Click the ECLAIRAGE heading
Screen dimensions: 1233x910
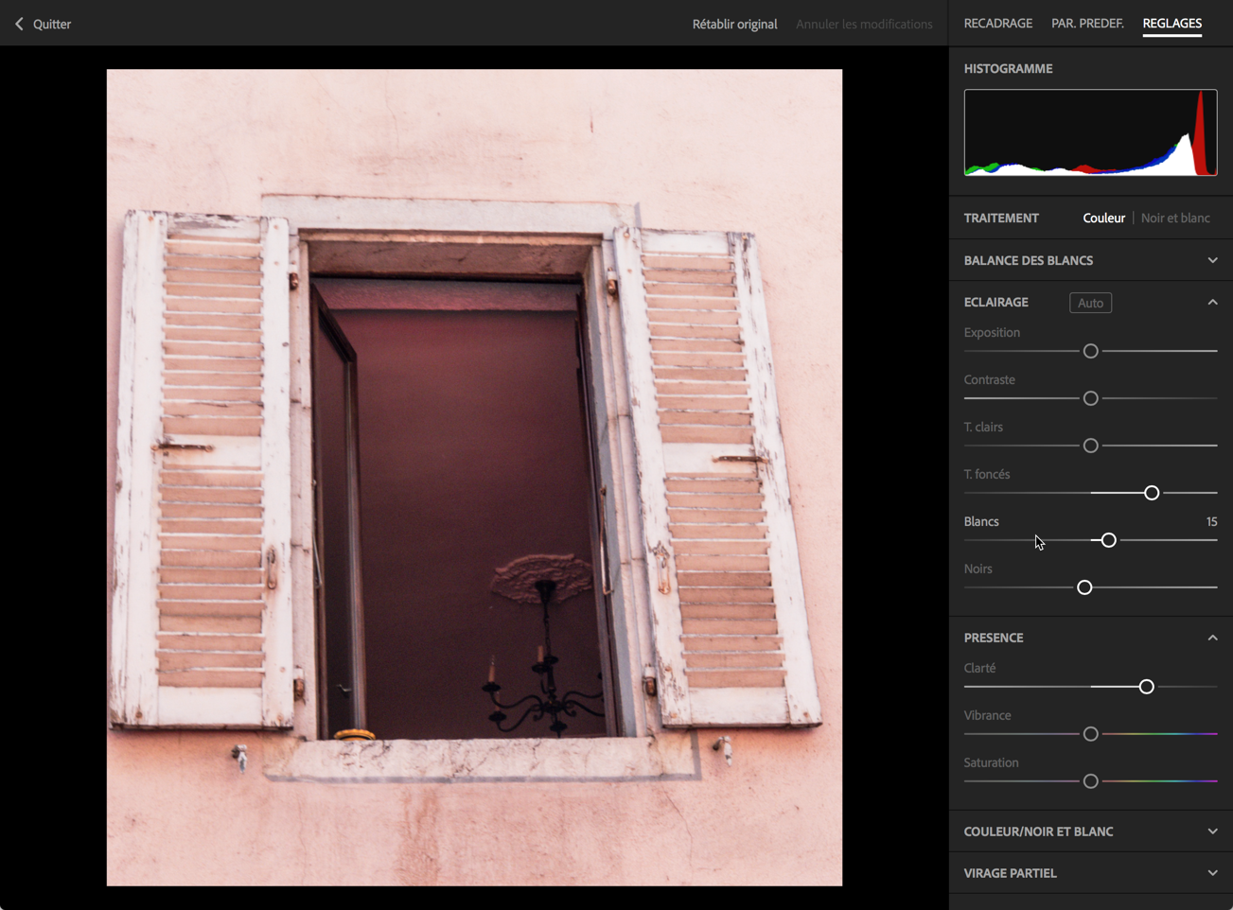(x=995, y=302)
